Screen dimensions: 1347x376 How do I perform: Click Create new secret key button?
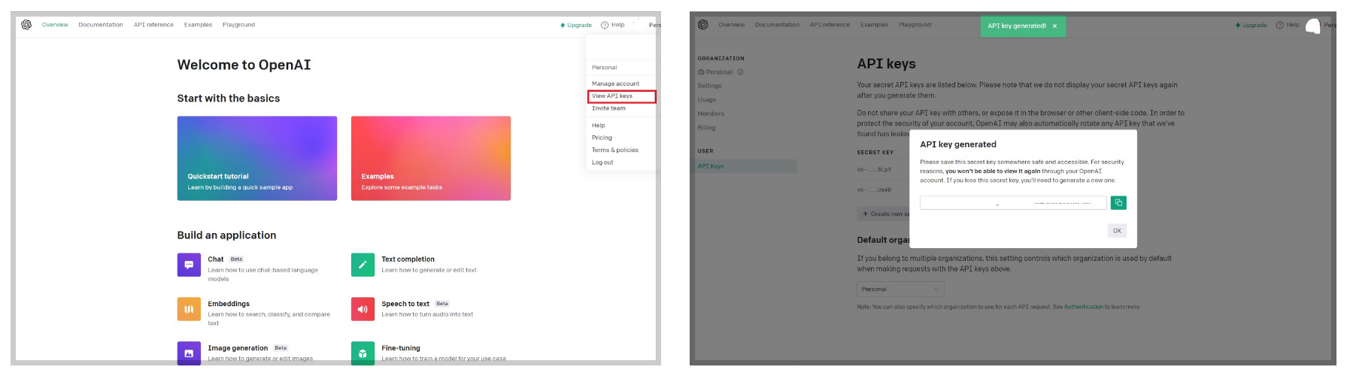pyautogui.click(x=884, y=214)
